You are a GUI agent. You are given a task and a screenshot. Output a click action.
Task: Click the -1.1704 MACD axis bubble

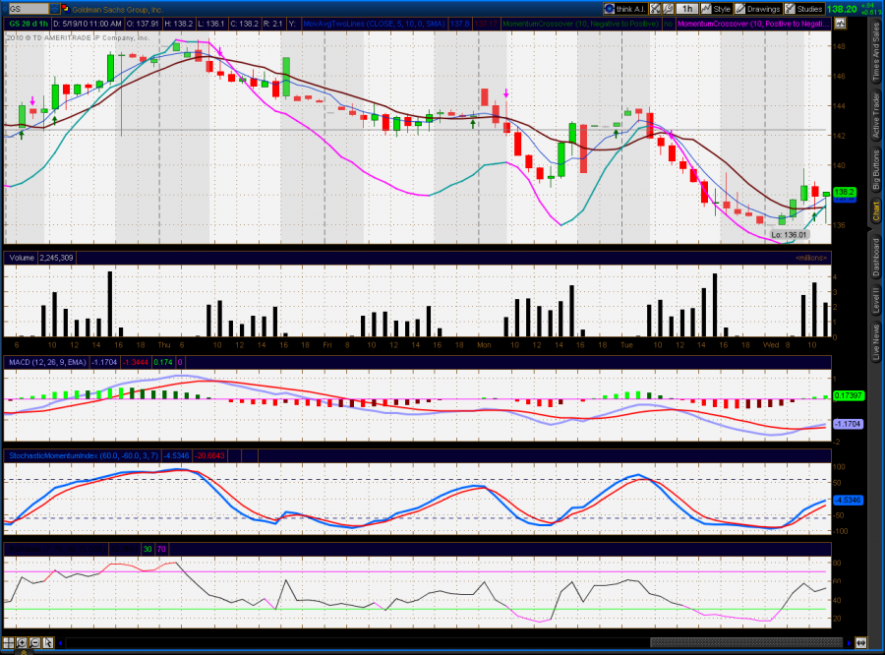click(x=849, y=424)
